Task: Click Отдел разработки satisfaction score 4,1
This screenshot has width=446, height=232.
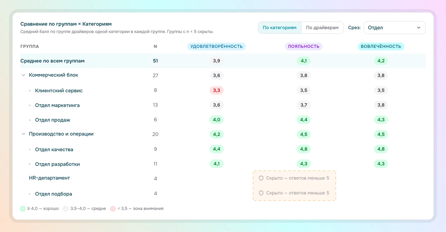Action: tap(217, 164)
